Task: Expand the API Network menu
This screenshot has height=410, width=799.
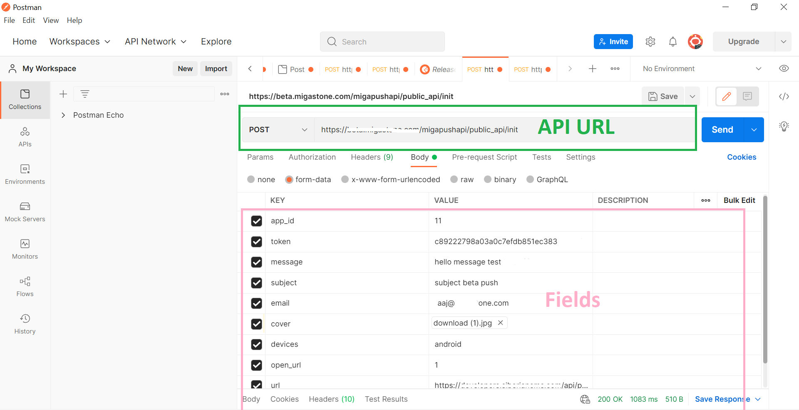Action: [156, 42]
